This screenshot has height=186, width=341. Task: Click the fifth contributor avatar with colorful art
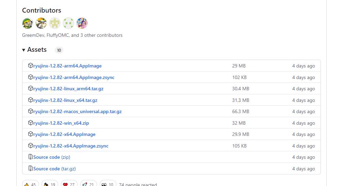(82, 23)
